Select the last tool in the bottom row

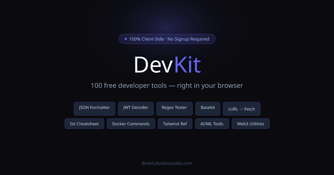[250, 124]
